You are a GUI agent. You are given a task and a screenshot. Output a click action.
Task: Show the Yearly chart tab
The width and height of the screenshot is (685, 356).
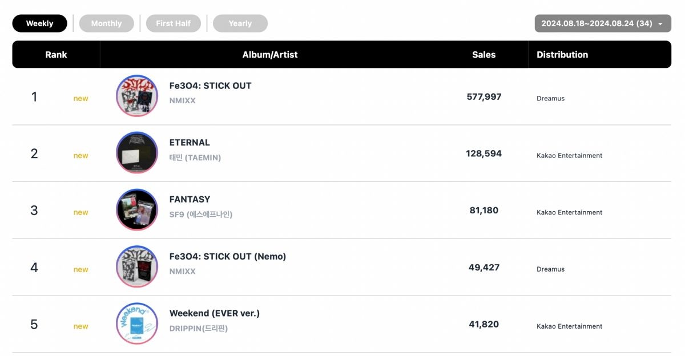coord(240,23)
